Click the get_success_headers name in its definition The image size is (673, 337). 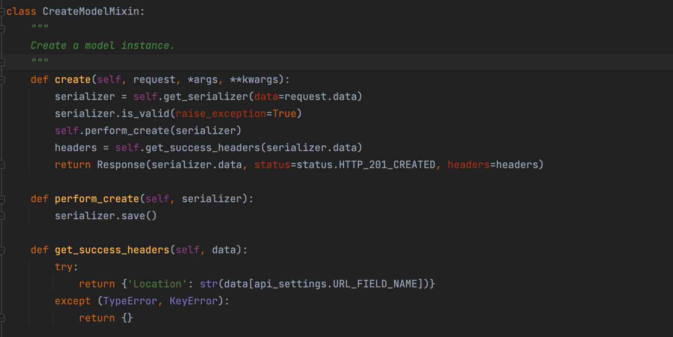click(112, 250)
